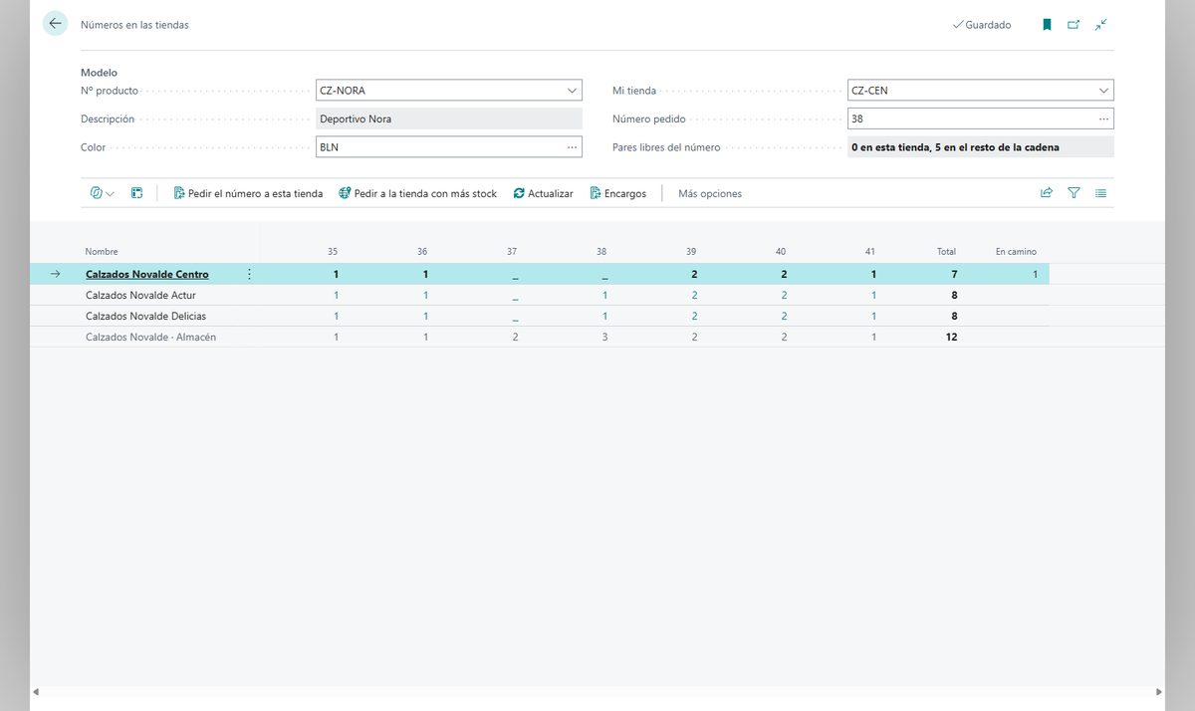
Task: Click the Delicias row size 39 quantity
Action: tap(694, 316)
